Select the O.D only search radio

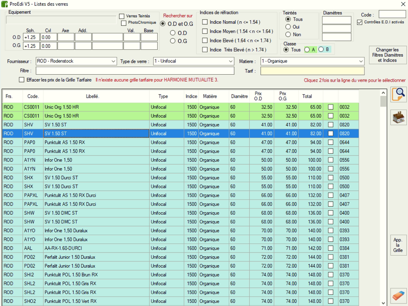(x=173, y=33)
